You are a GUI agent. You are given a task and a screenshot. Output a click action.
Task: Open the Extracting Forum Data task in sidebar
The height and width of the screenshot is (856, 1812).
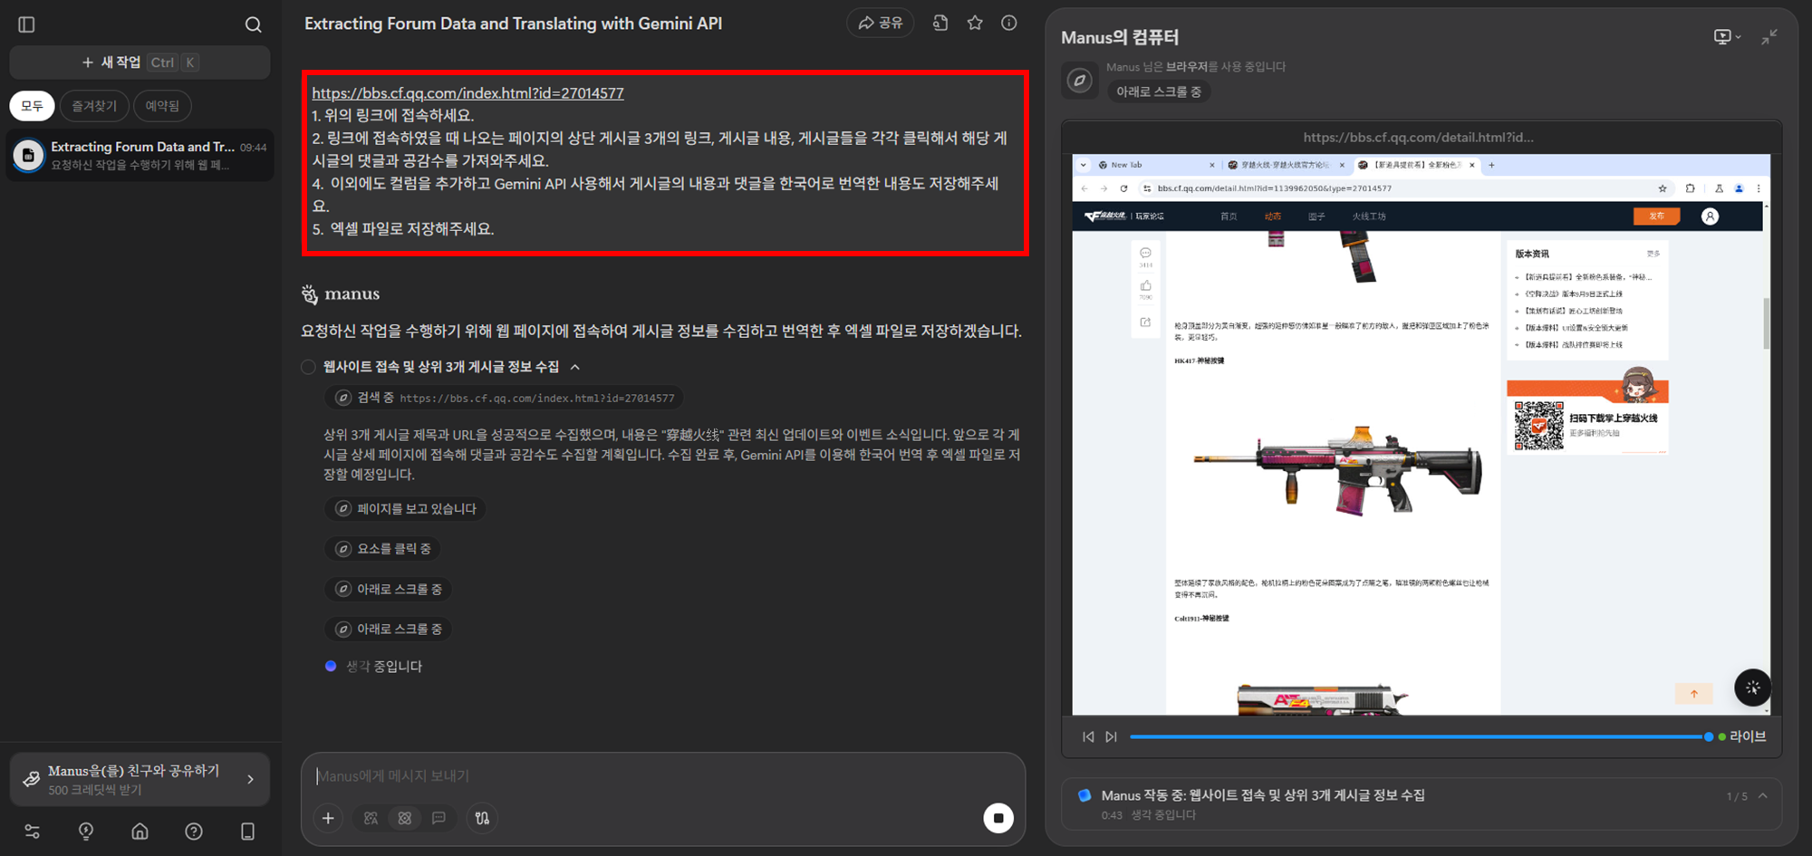click(x=140, y=155)
